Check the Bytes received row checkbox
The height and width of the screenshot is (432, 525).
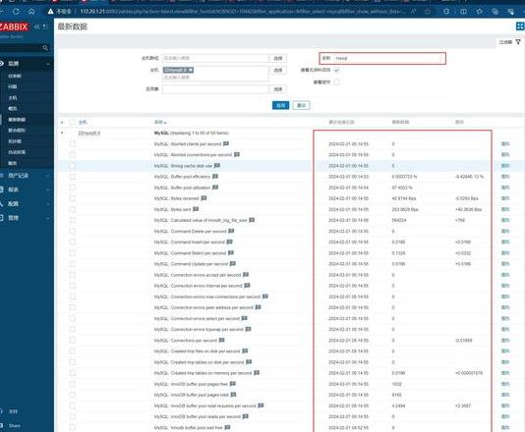[x=73, y=198]
